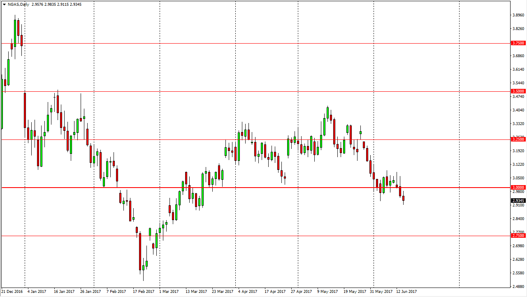Select the red 3.0000 price level label
Screen dimensions: 527x297
(x=518, y=188)
